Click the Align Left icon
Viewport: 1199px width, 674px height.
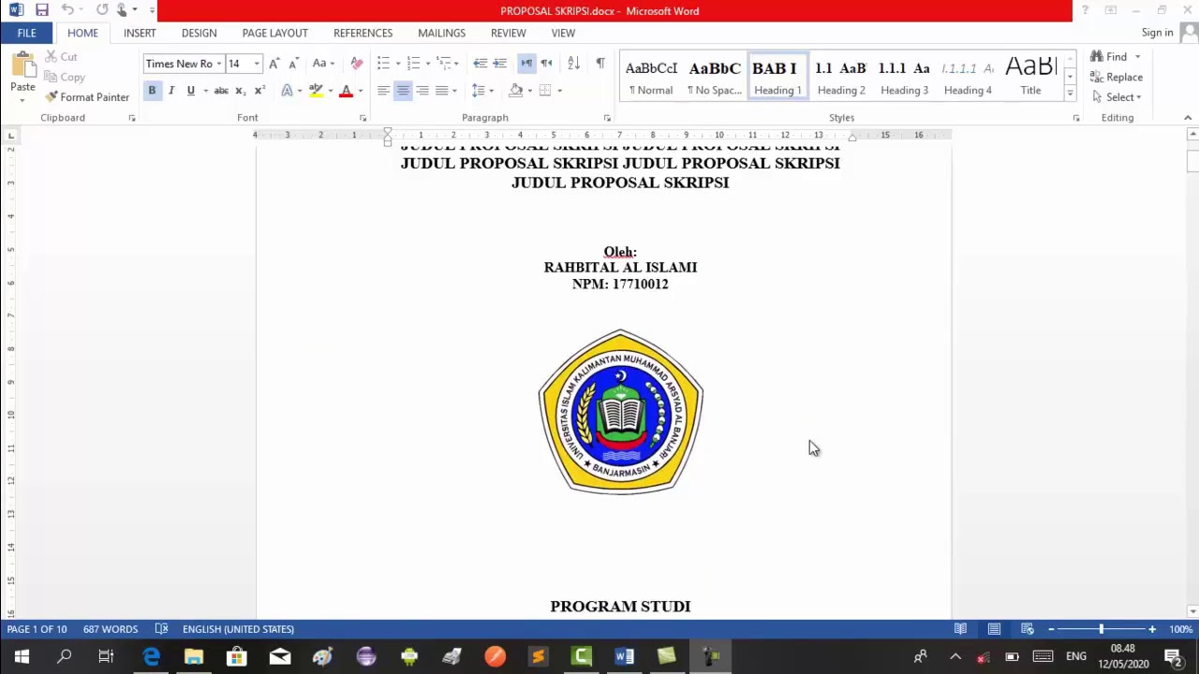[x=383, y=91]
